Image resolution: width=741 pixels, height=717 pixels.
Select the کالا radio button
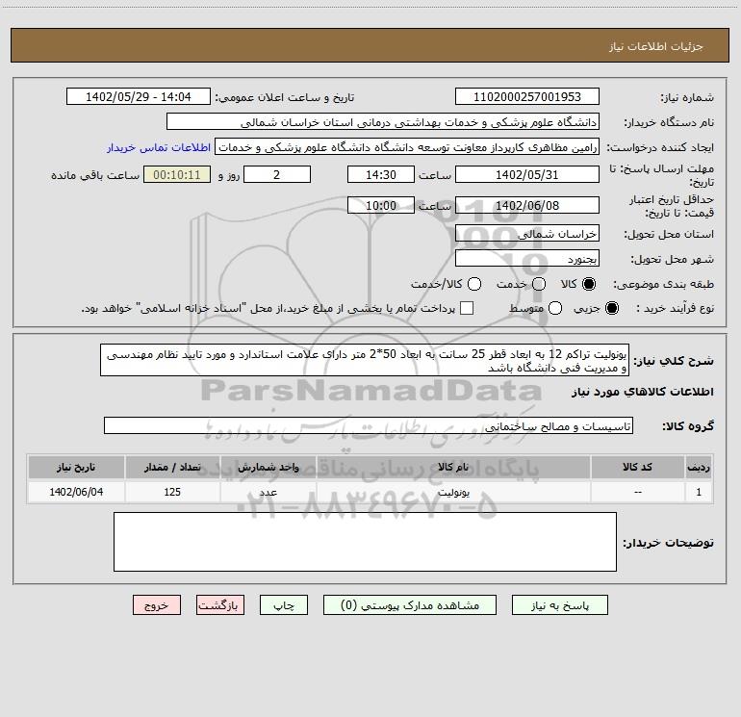(589, 284)
